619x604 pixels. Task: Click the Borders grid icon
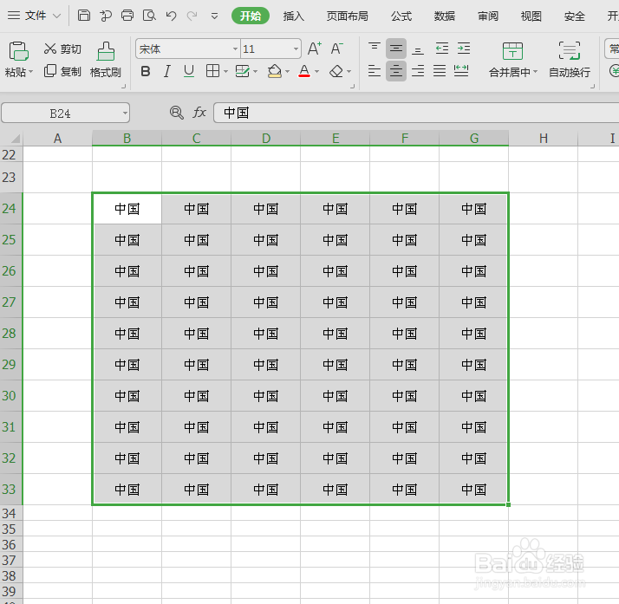[x=212, y=71]
